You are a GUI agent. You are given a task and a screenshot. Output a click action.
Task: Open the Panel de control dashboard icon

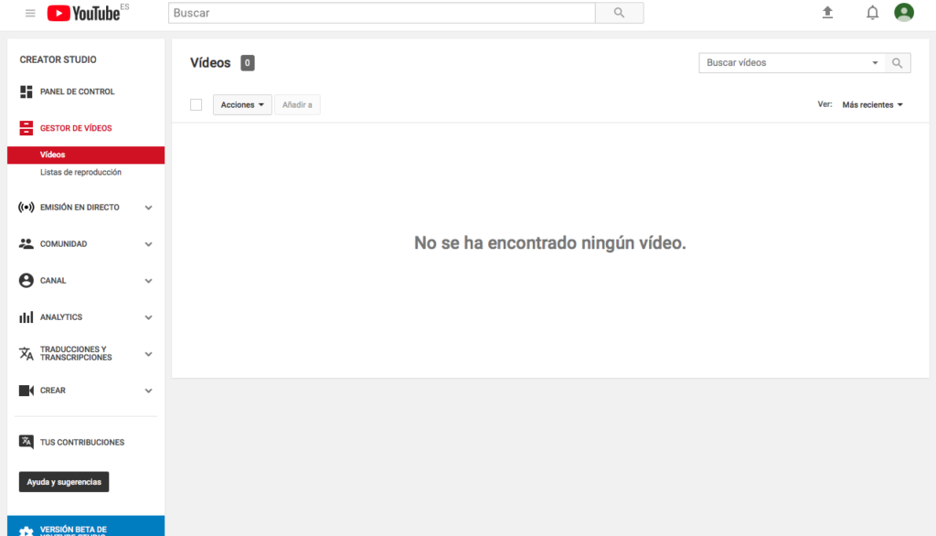25,91
